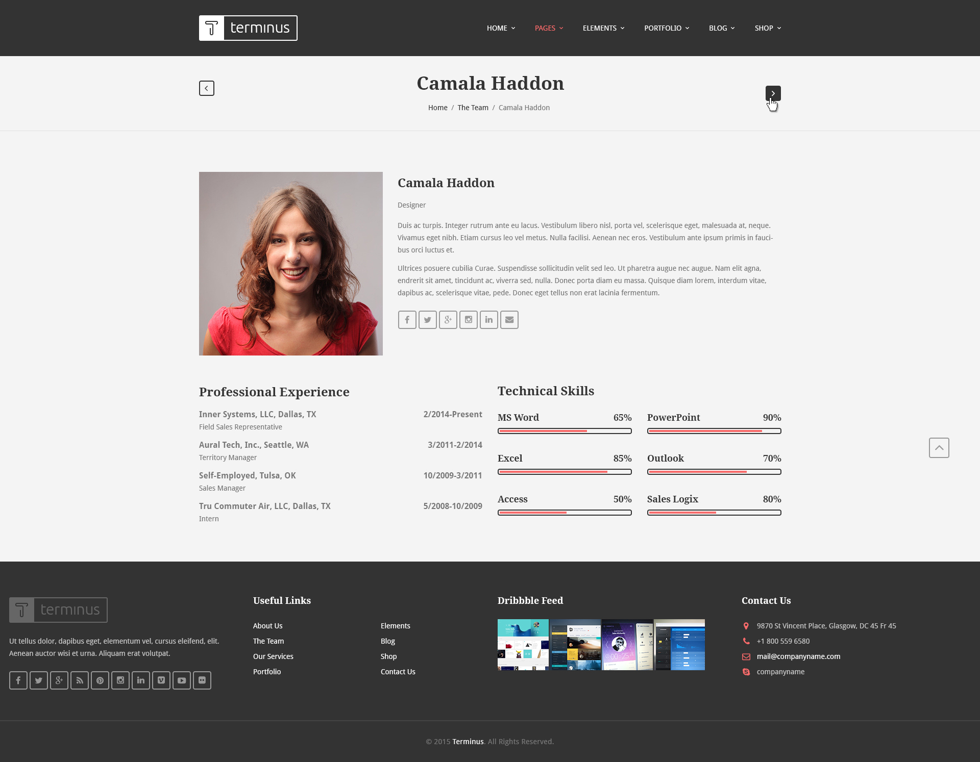Click the Skype icon next to companyname
980x762 pixels.
(x=746, y=672)
